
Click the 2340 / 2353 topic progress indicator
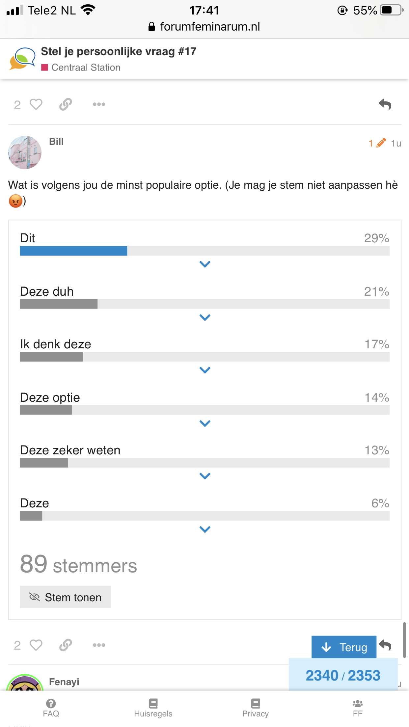(x=343, y=675)
